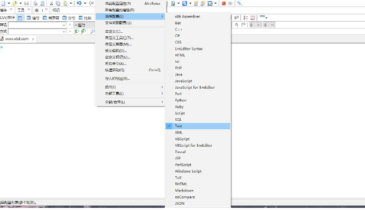Select tab-separated mode 制表符
The height and width of the screenshot is (210, 365).
click(x=51, y=18)
